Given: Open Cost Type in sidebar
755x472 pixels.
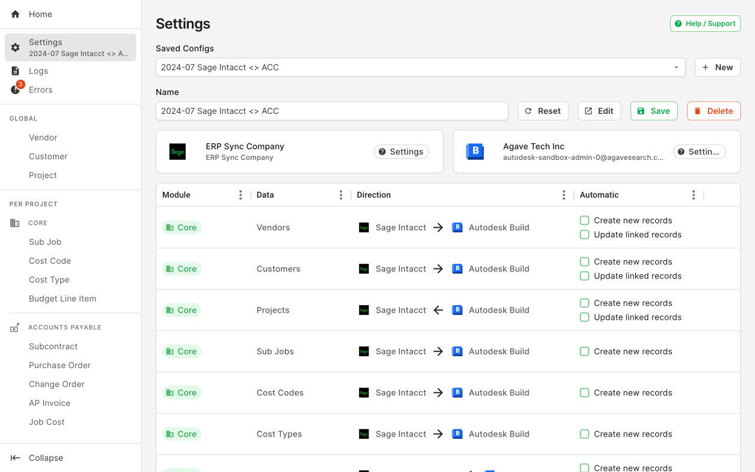Looking at the screenshot, I should (x=49, y=280).
